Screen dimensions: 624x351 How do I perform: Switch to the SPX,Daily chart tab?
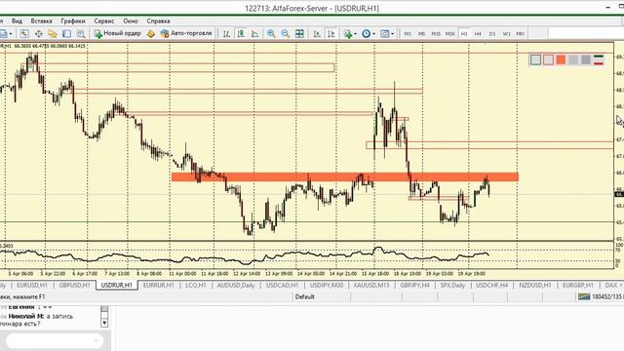click(452, 286)
